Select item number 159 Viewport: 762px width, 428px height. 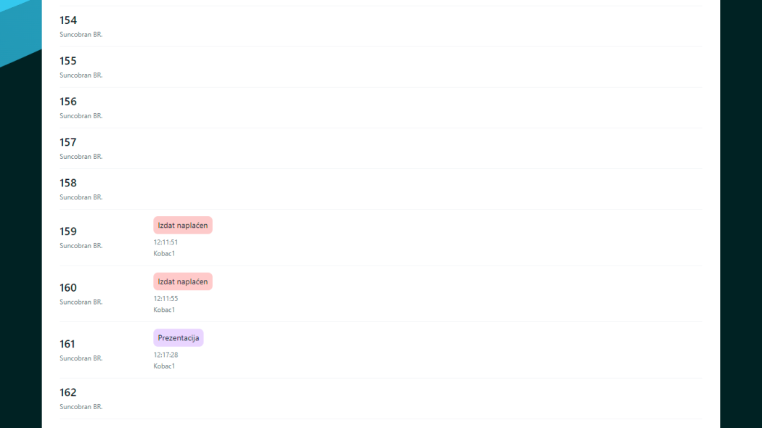coord(68,231)
